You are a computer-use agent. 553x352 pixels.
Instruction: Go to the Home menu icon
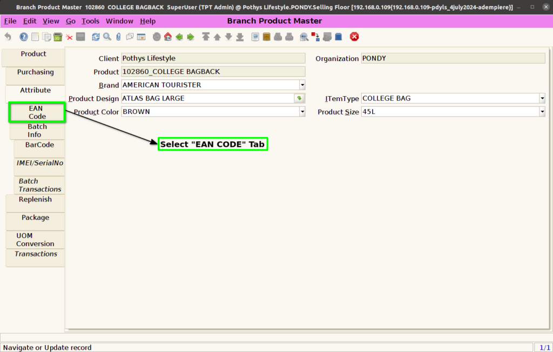point(168,37)
